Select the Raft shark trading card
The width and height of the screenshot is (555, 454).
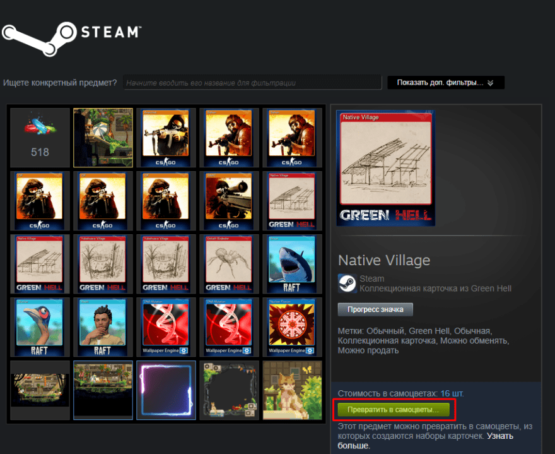click(292, 264)
